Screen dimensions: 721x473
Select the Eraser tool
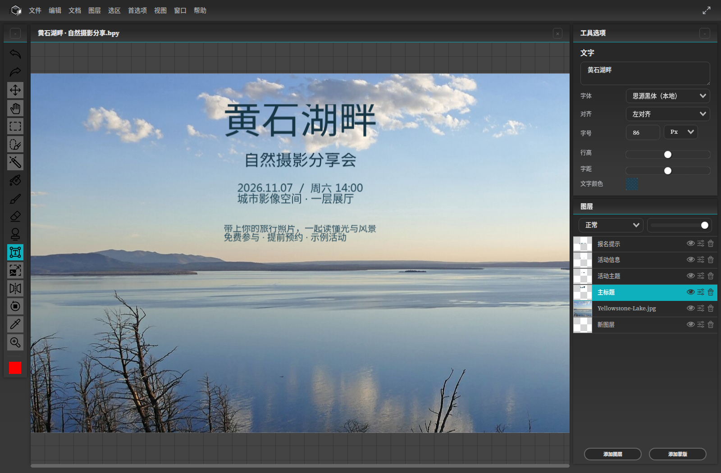15,216
